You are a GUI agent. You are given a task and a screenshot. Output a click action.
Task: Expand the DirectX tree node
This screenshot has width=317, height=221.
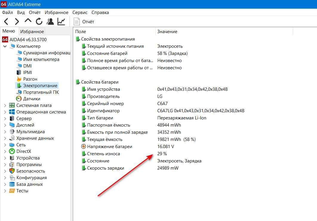(x=5, y=151)
